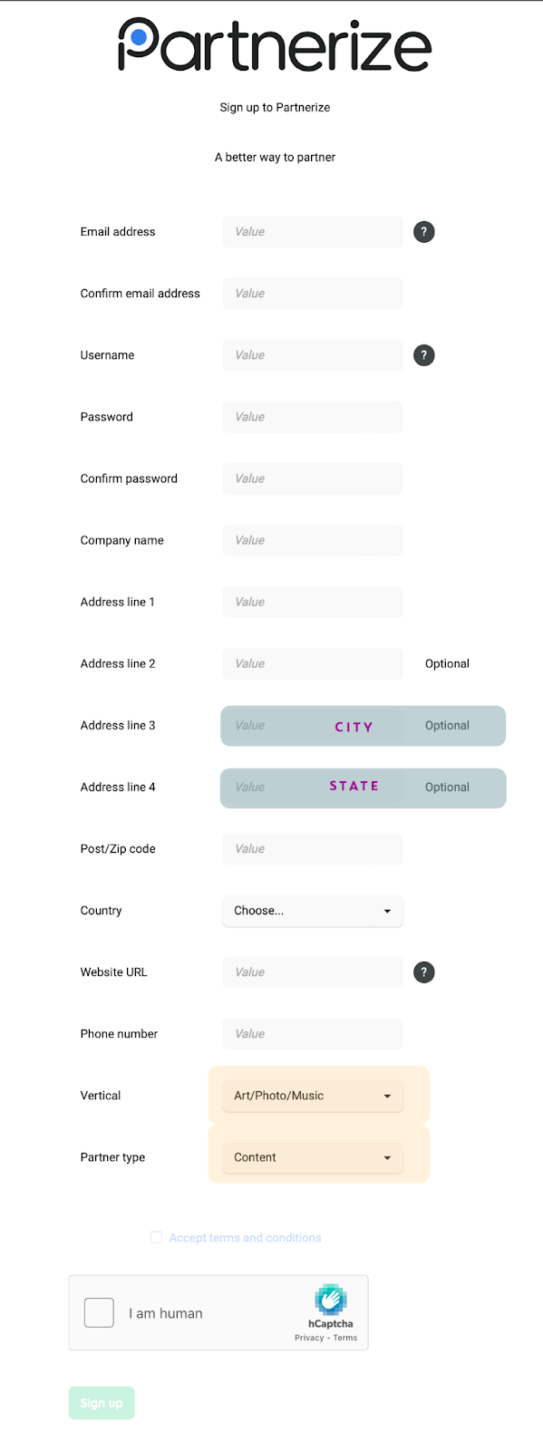Click the Sign up button
This screenshot has width=543, height=1450.
[x=102, y=1403]
